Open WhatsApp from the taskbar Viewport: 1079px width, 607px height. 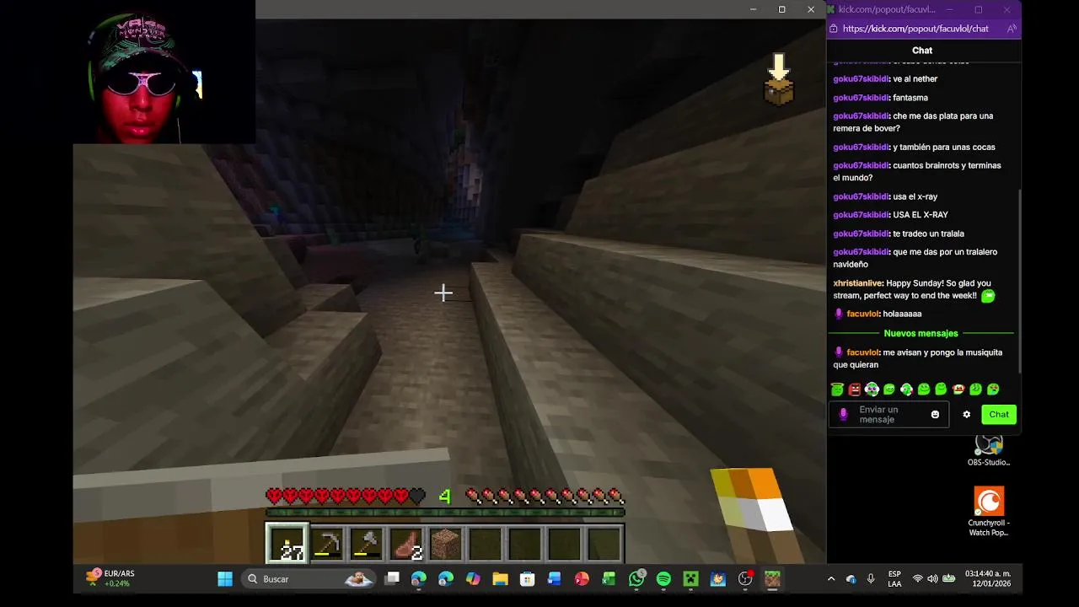pyautogui.click(x=636, y=579)
